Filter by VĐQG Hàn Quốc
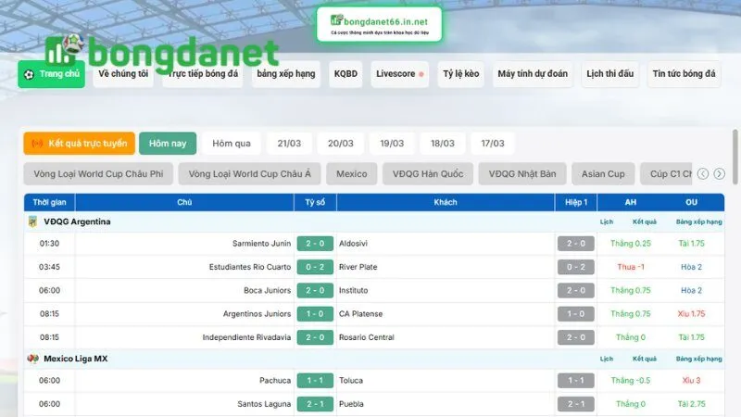Screen dimensions: 741x417 click(x=428, y=174)
